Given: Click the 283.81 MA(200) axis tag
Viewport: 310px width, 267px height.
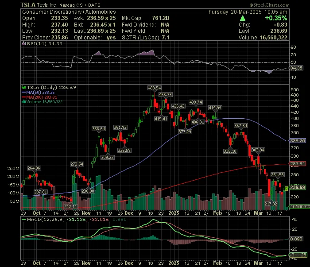Looking at the screenshot, I should [x=297, y=164].
